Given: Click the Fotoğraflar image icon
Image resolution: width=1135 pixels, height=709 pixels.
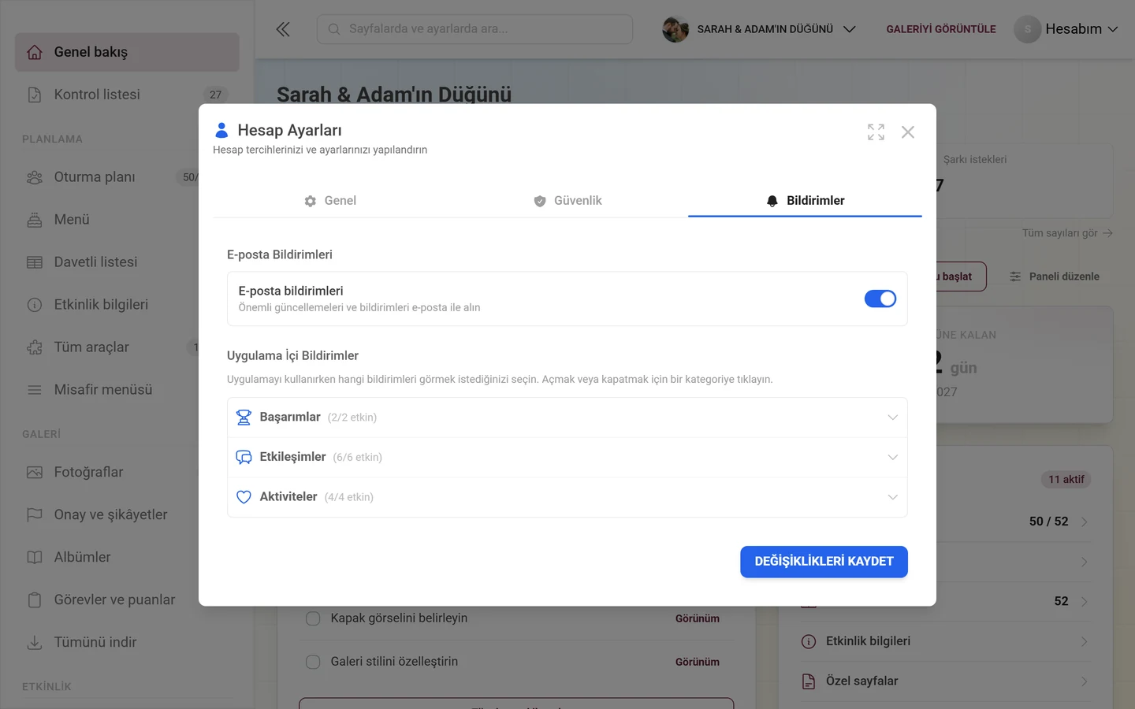Looking at the screenshot, I should 35,473.
